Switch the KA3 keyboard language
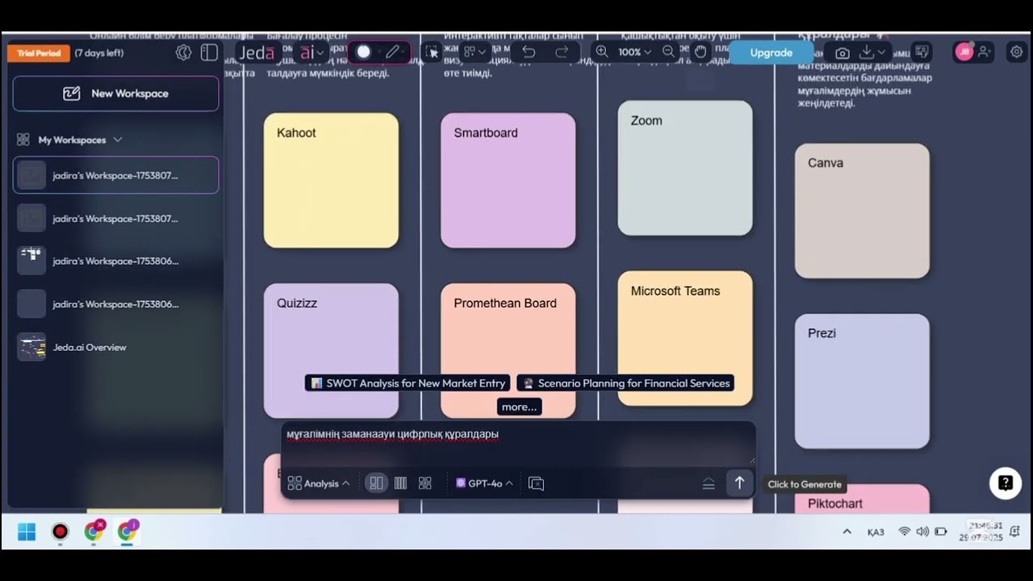Screen dimensions: 1033x581 click(876, 532)
